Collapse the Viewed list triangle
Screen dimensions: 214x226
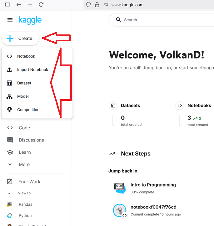9,193
